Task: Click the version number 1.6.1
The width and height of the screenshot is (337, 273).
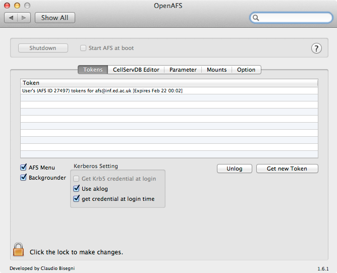Action: (323, 268)
